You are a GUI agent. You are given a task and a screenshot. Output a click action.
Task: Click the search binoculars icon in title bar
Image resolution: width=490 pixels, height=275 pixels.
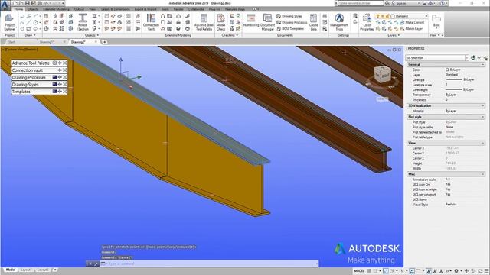387,3
